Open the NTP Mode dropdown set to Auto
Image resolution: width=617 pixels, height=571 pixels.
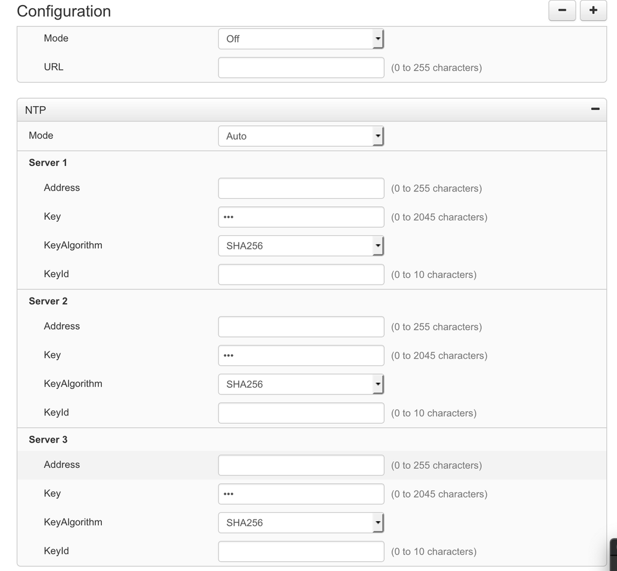coord(301,136)
